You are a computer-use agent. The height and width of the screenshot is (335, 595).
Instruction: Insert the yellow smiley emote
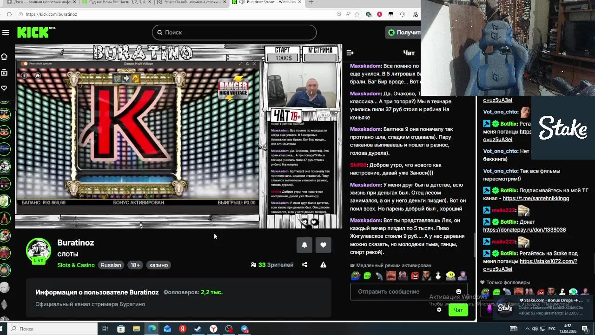450,276
